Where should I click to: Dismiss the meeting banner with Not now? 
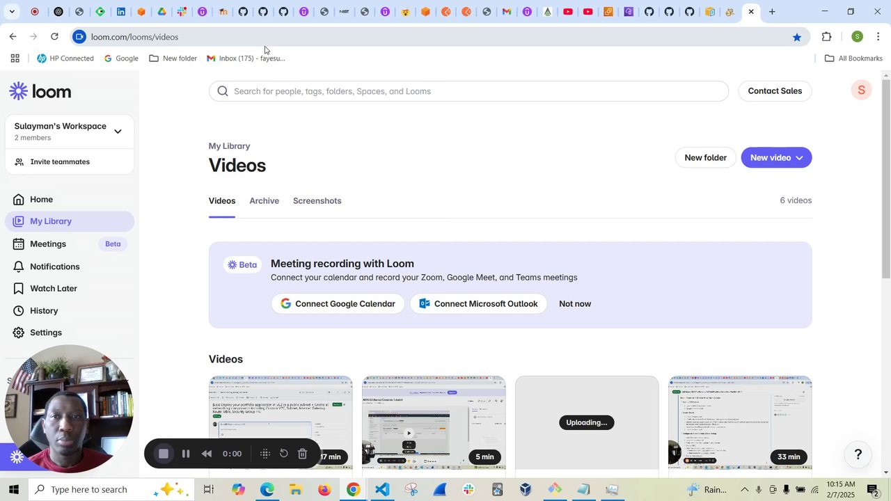(575, 304)
